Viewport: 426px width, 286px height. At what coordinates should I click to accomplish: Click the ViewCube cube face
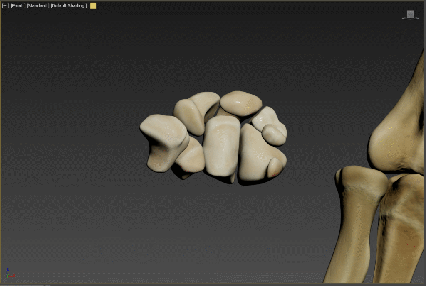point(410,14)
